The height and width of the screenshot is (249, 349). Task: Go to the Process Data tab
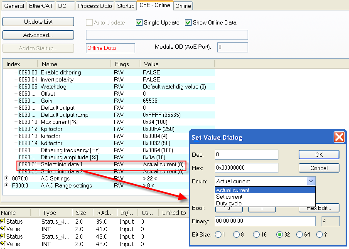point(95,6)
